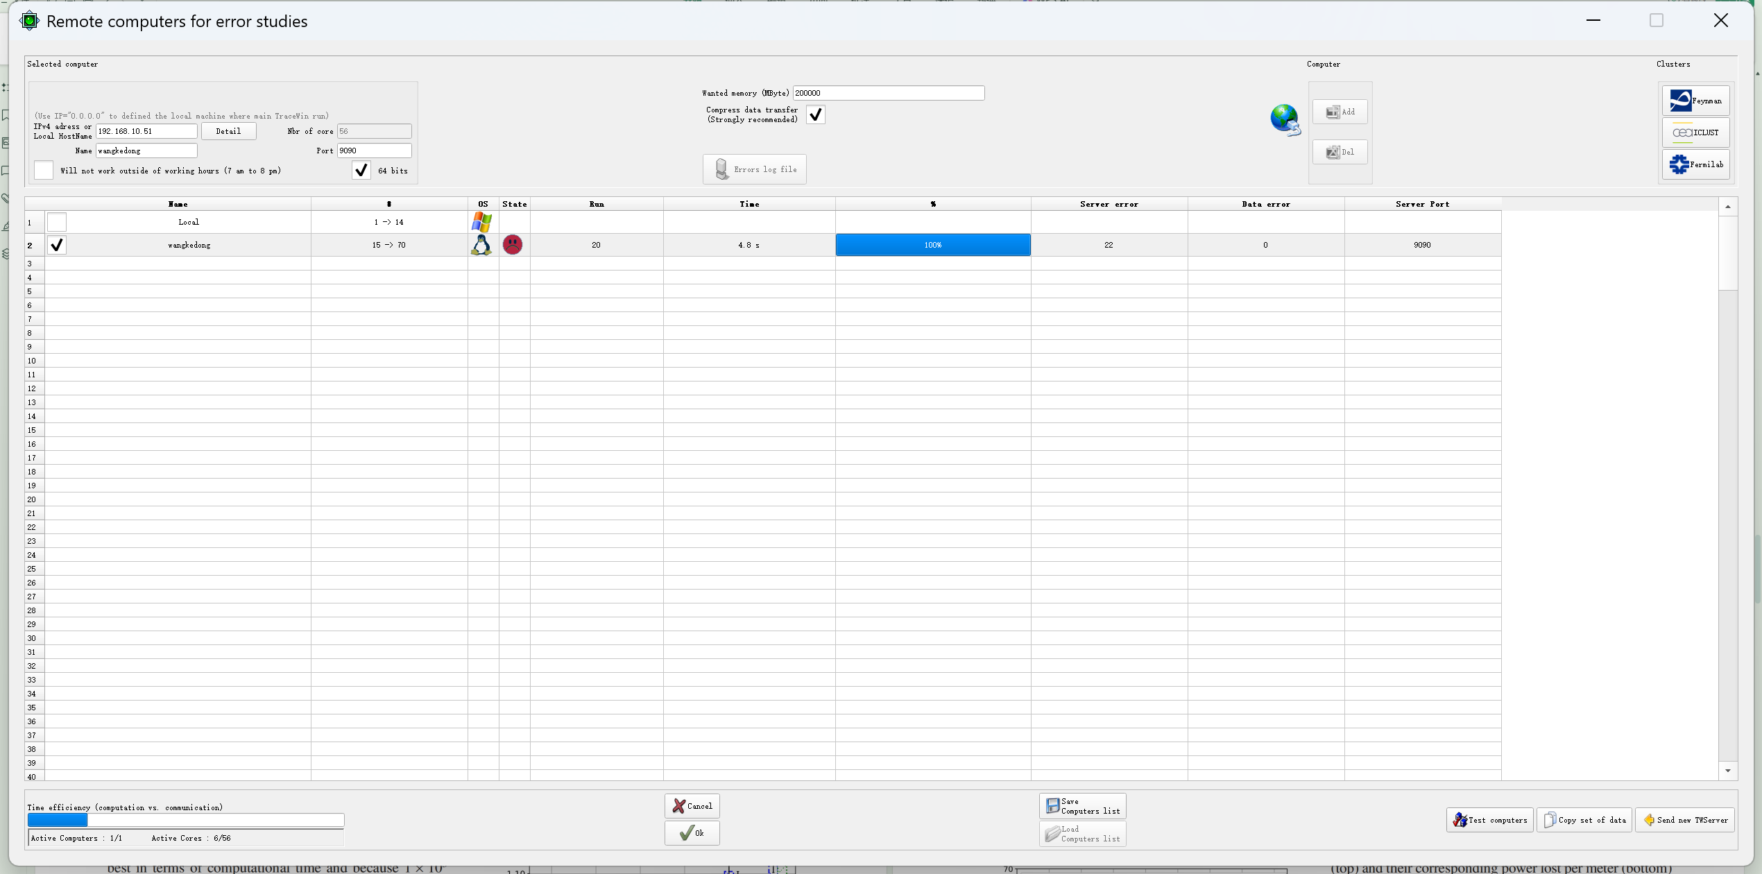Click the 100% progress bar cell
The height and width of the screenshot is (874, 1762).
click(x=932, y=245)
